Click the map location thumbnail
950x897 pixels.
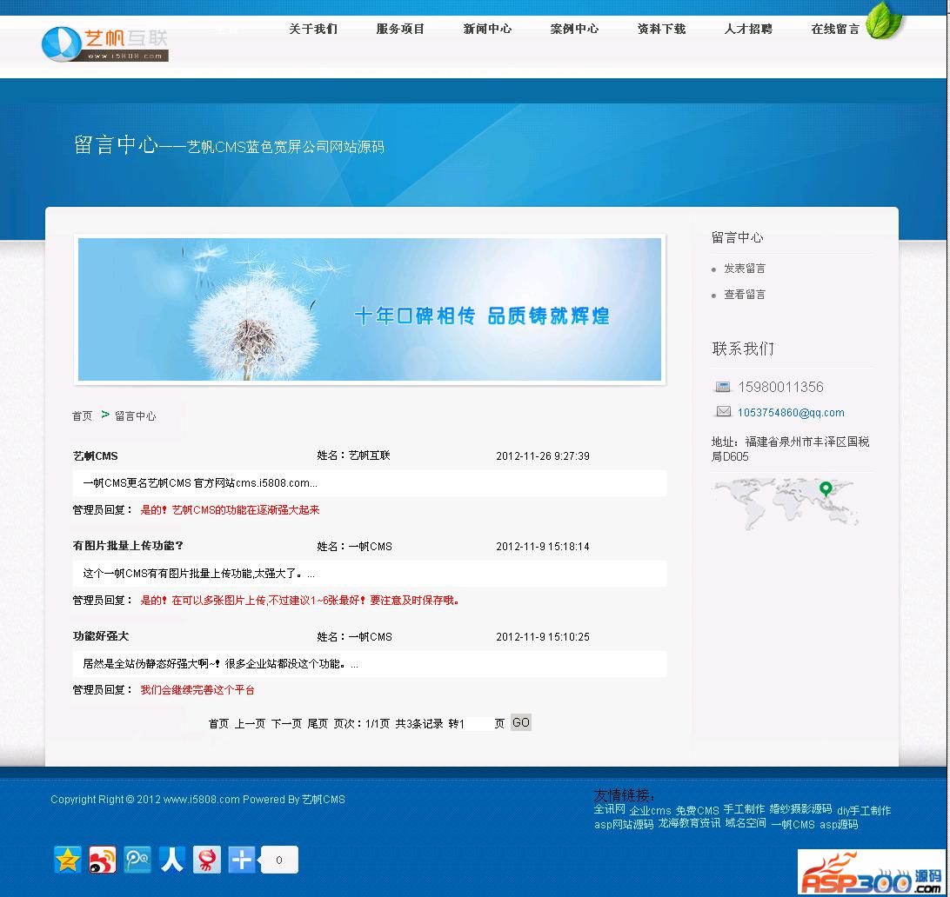tap(786, 504)
